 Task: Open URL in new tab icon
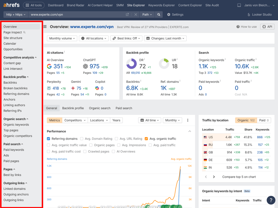point(127,15)
